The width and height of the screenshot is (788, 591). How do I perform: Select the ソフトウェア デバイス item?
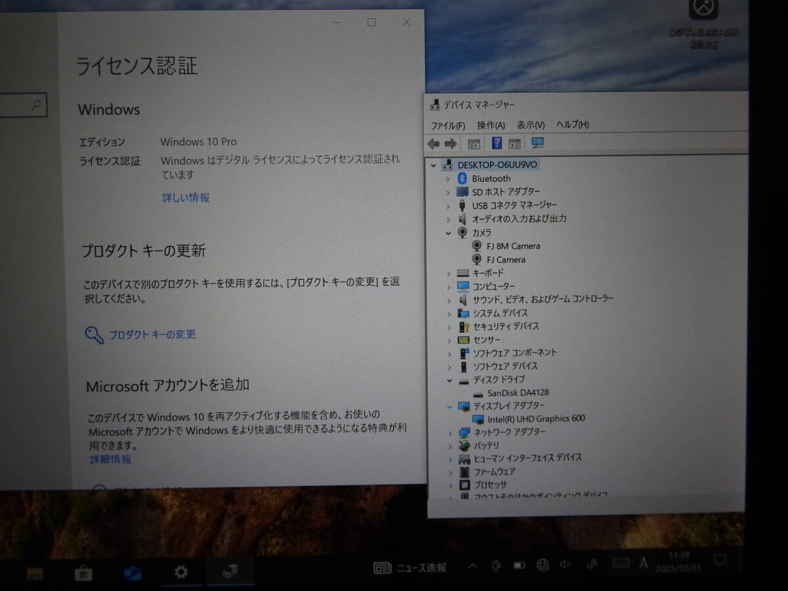506,366
